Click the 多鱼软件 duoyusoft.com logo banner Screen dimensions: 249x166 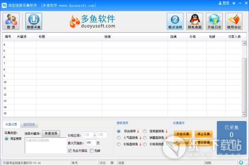pyautogui.click(x=93, y=22)
